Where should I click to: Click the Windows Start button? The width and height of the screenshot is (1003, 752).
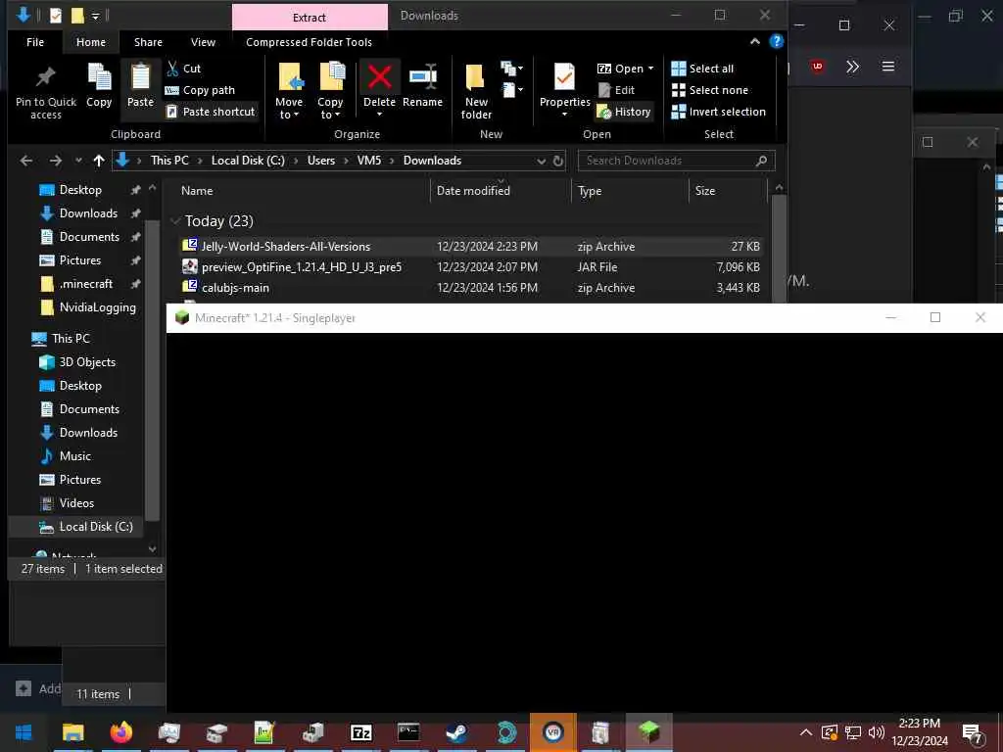point(24,732)
